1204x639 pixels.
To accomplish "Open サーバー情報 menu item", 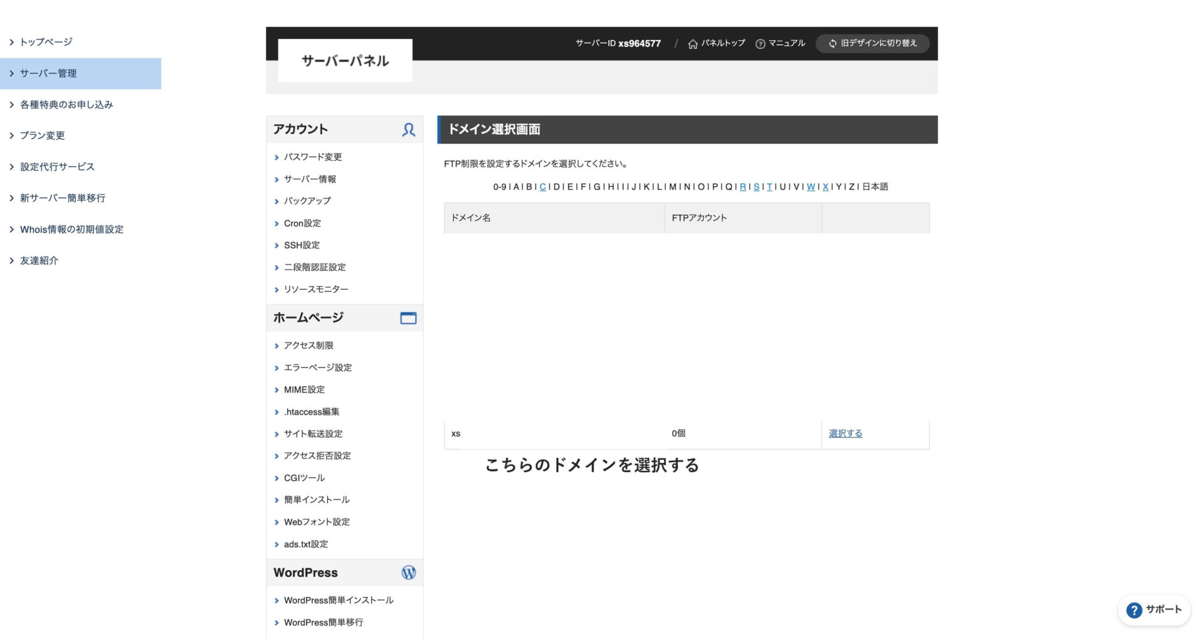I will pyautogui.click(x=310, y=179).
